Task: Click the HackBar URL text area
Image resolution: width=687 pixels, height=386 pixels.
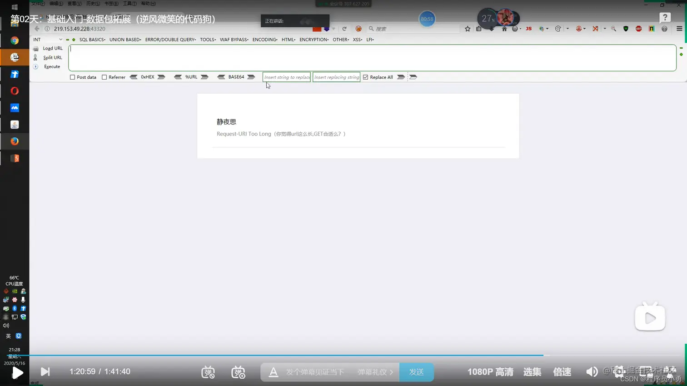Action: tap(372, 58)
